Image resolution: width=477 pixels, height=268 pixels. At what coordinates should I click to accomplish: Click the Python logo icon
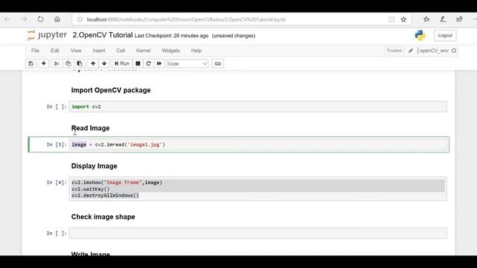(x=420, y=35)
